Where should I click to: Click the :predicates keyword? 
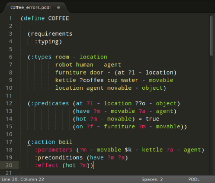tap(50, 104)
